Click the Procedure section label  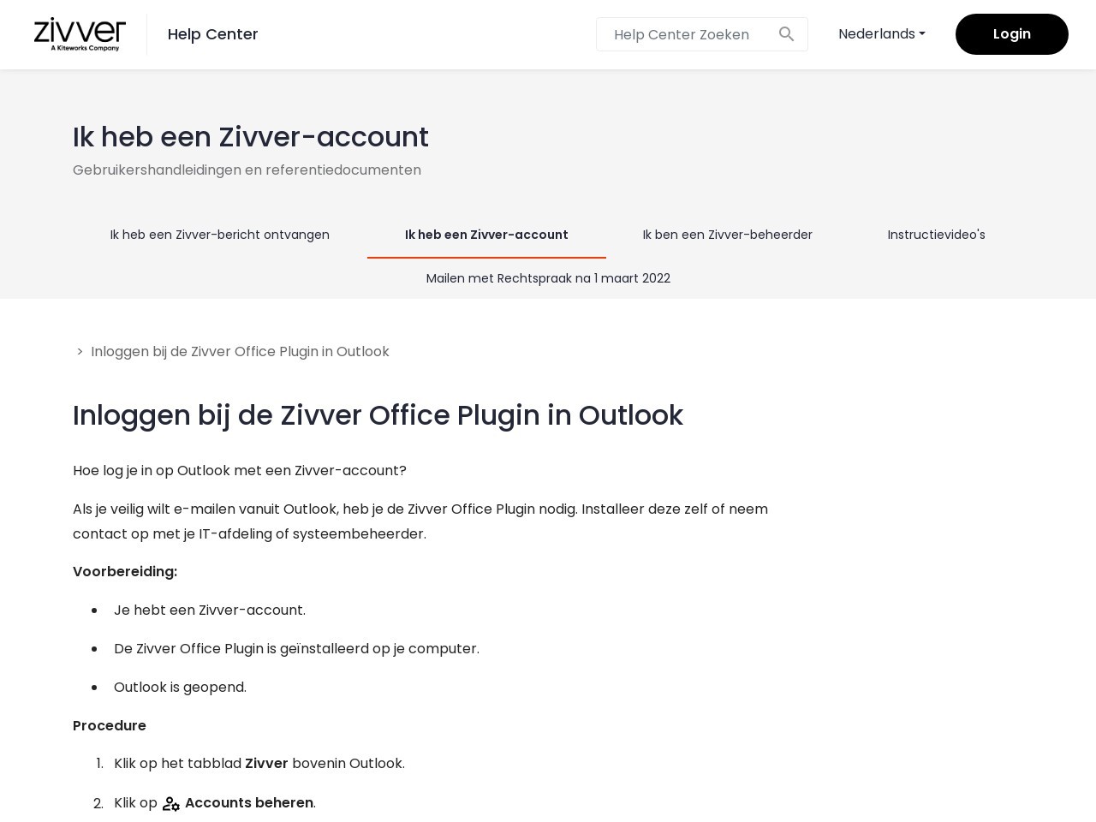pyautogui.click(x=110, y=726)
